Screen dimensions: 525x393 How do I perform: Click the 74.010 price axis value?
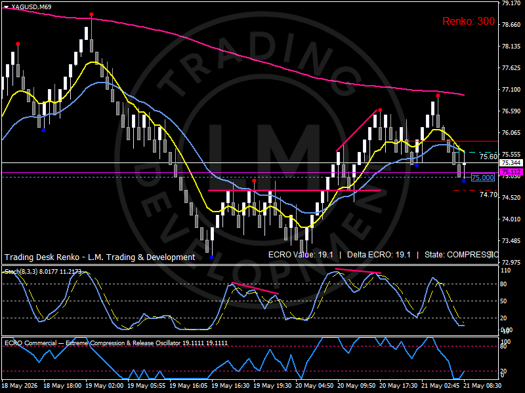coord(511,219)
